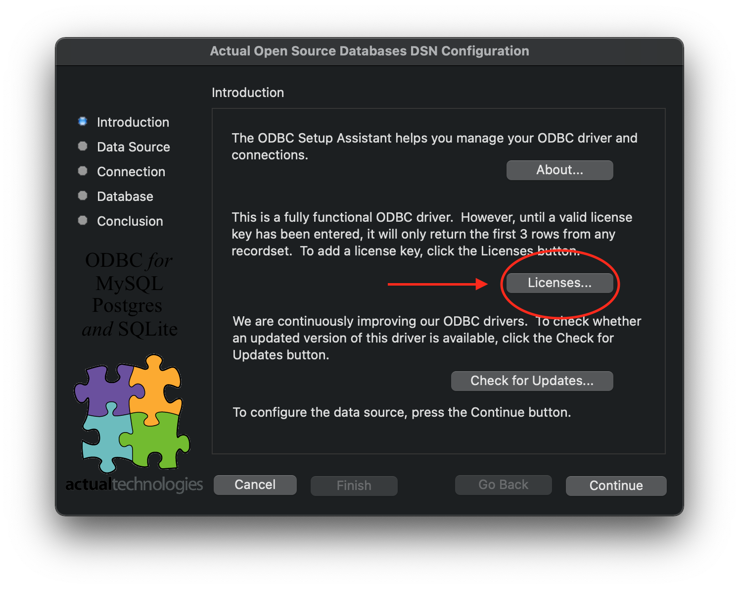Click the 'continuously improving' paragraph
Screen dimensions: 739x589
[437, 338]
